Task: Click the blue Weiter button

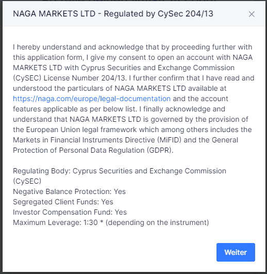Action: [x=236, y=252]
